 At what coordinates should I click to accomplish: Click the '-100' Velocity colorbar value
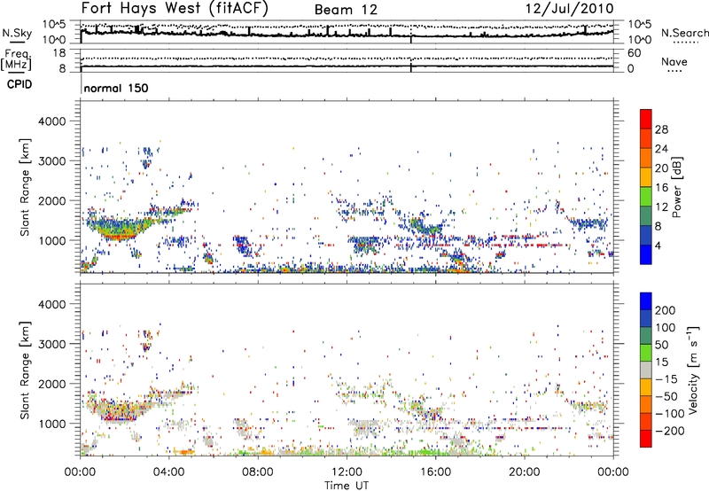668,414
